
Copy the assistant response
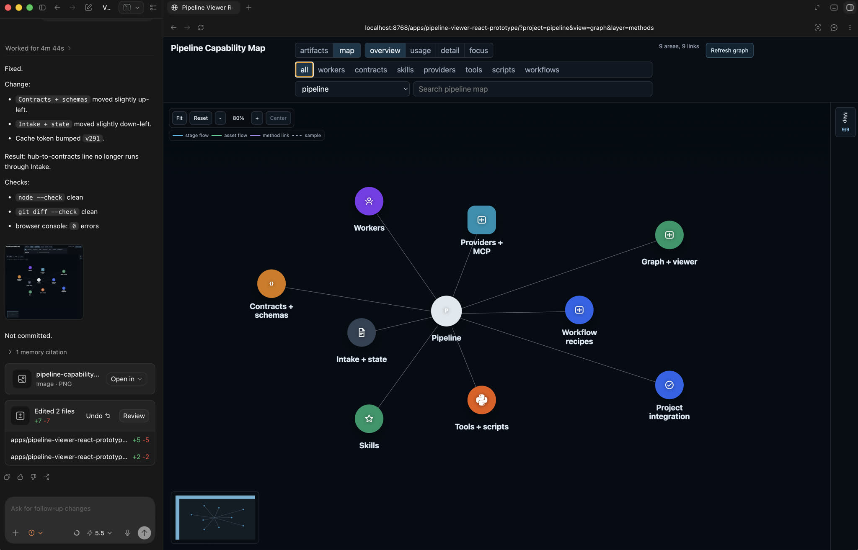tap(7, 477)
